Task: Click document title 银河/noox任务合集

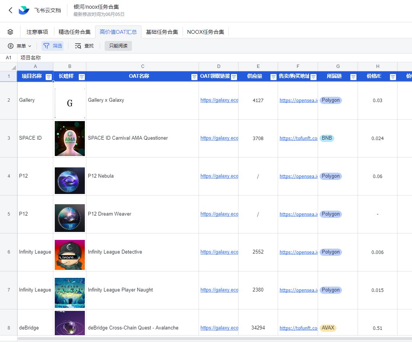Action: pos(96,7)
